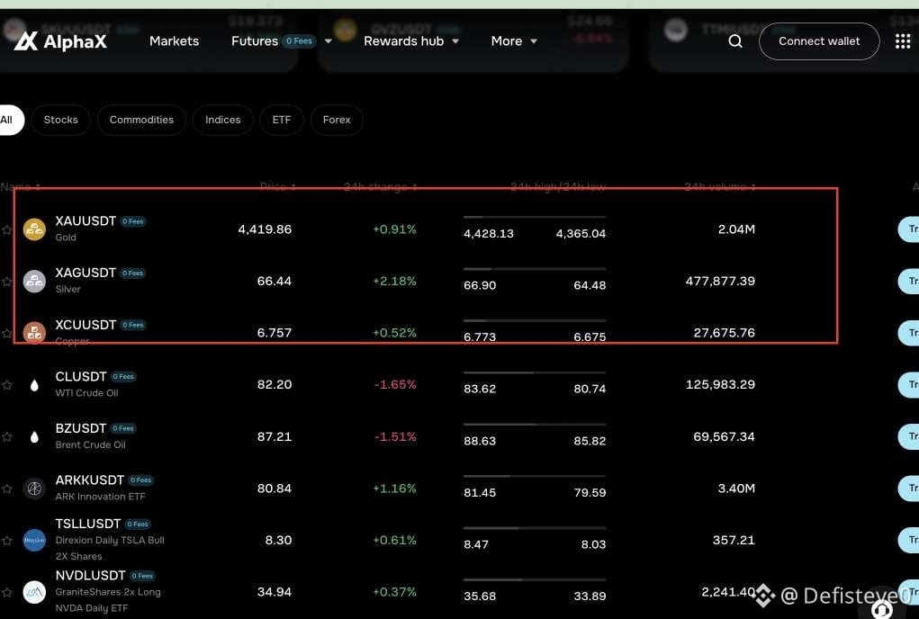919x619 pixels.
Task: Click the XAGUSDT silver icon
Action: 34,281
